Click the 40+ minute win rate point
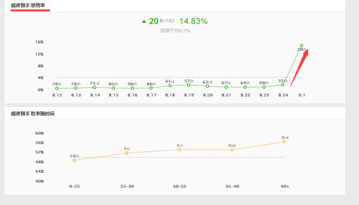 coord(284,142)
